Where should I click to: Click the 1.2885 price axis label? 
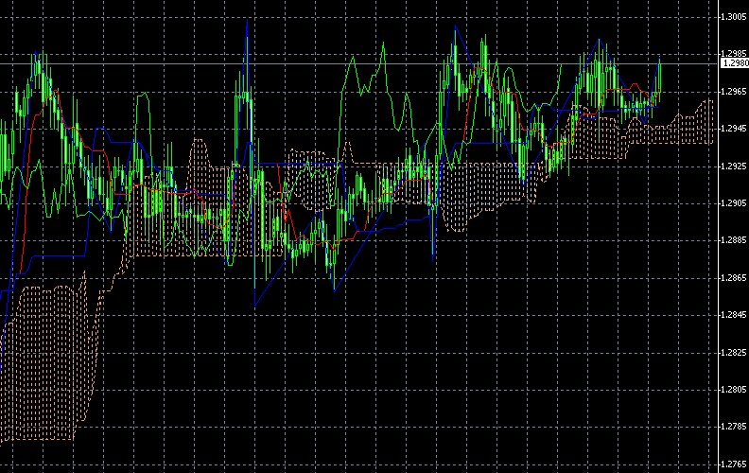coord(735,240)
